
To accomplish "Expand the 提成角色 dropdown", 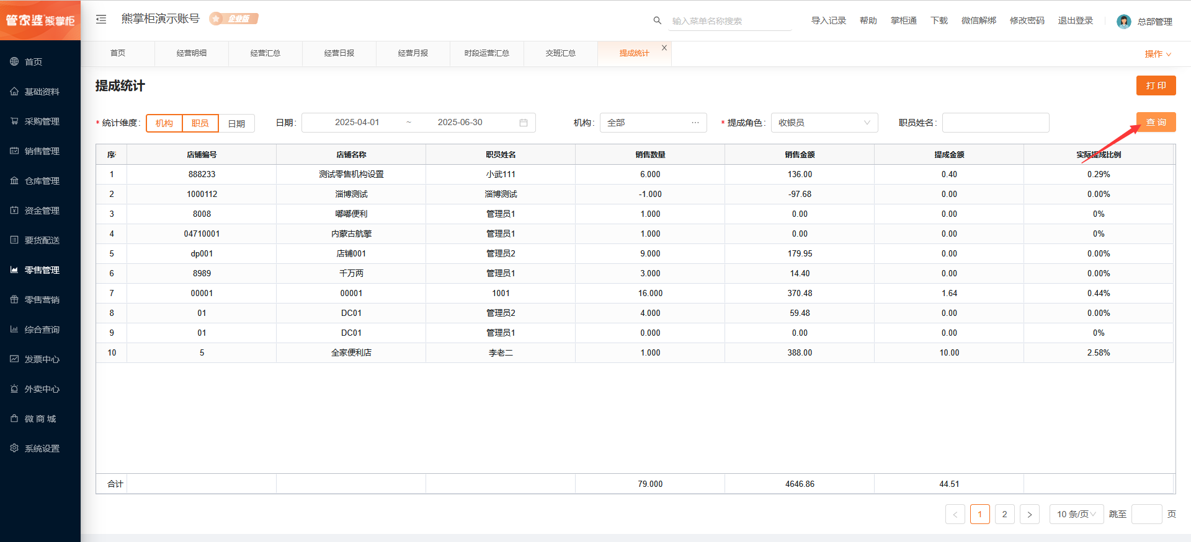I will (x=824, y=123).
